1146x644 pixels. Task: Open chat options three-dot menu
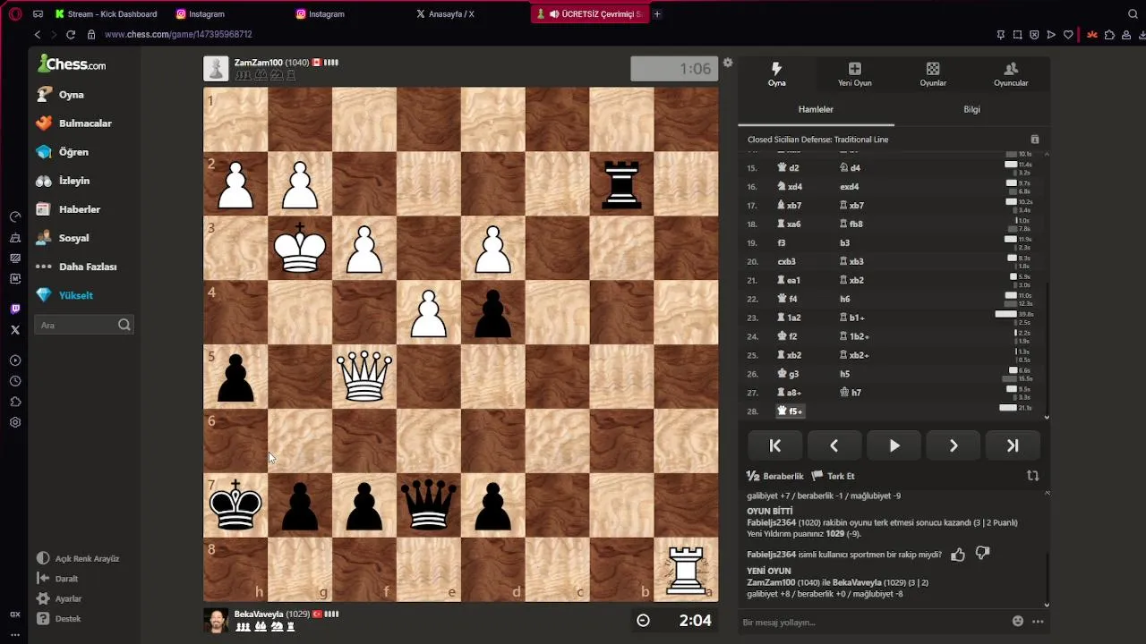[x=1038, y=621]
